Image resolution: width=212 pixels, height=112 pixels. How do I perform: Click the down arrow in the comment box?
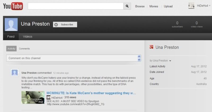click(139, 60)
